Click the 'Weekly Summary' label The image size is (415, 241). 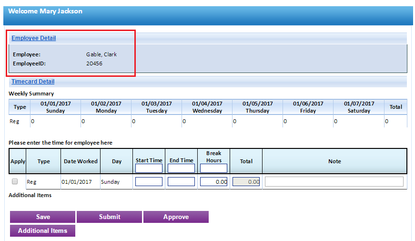tap(31, 94)
